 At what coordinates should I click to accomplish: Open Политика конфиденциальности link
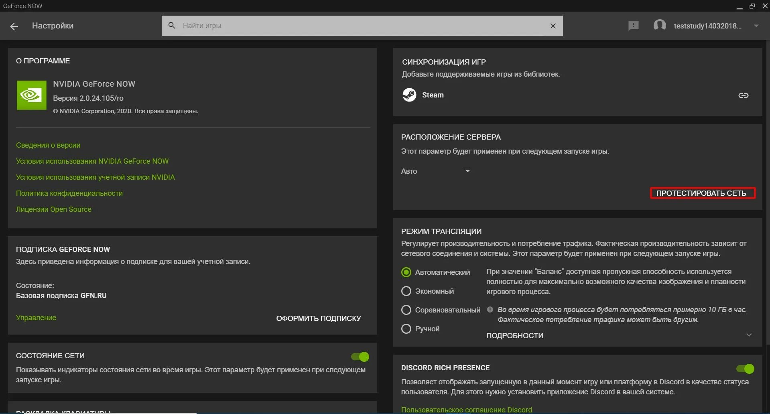(69, 193)
